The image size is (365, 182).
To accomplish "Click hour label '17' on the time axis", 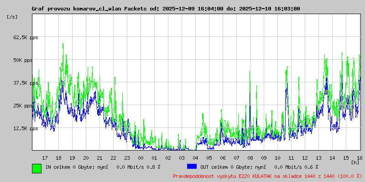I will click(x=45, y=158).
